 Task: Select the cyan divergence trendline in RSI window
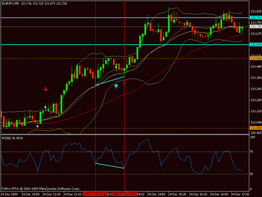(110, 165)
